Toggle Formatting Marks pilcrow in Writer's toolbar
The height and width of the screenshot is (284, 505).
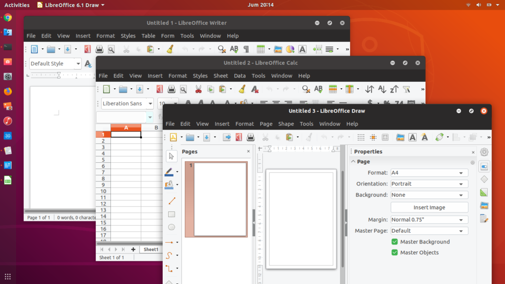click(247, 49)
